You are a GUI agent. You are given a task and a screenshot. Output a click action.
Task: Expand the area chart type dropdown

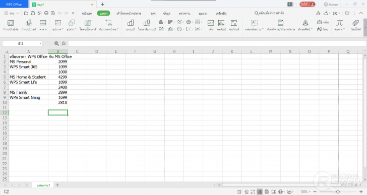coord(162,29)
